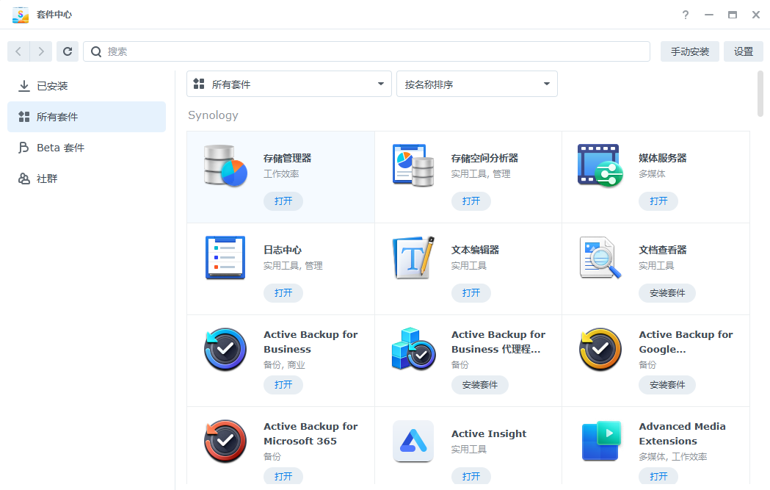
Task: Click the 手动安装 button
Action: [x=690, y=51]
